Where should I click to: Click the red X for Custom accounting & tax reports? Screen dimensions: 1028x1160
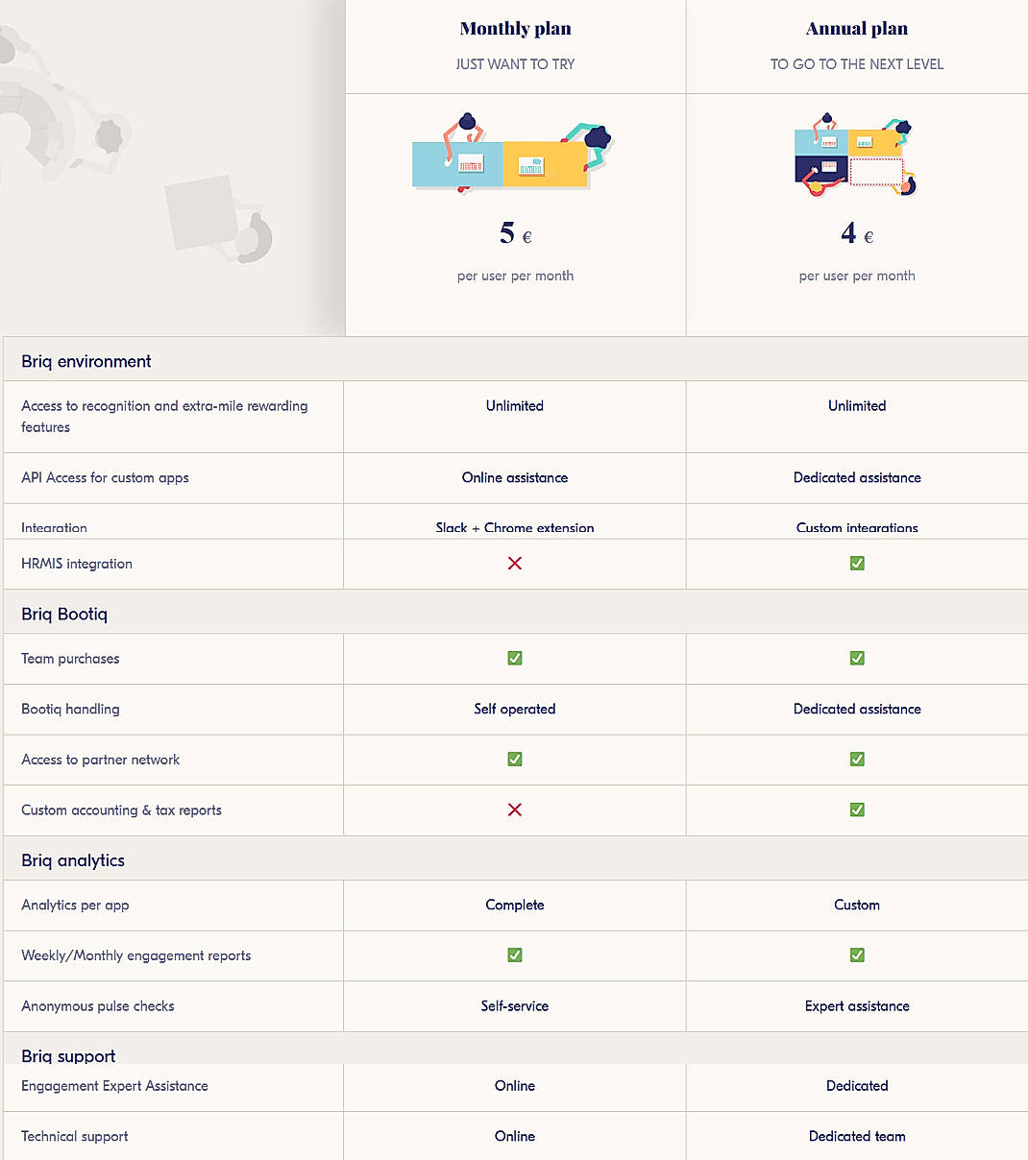514,810
